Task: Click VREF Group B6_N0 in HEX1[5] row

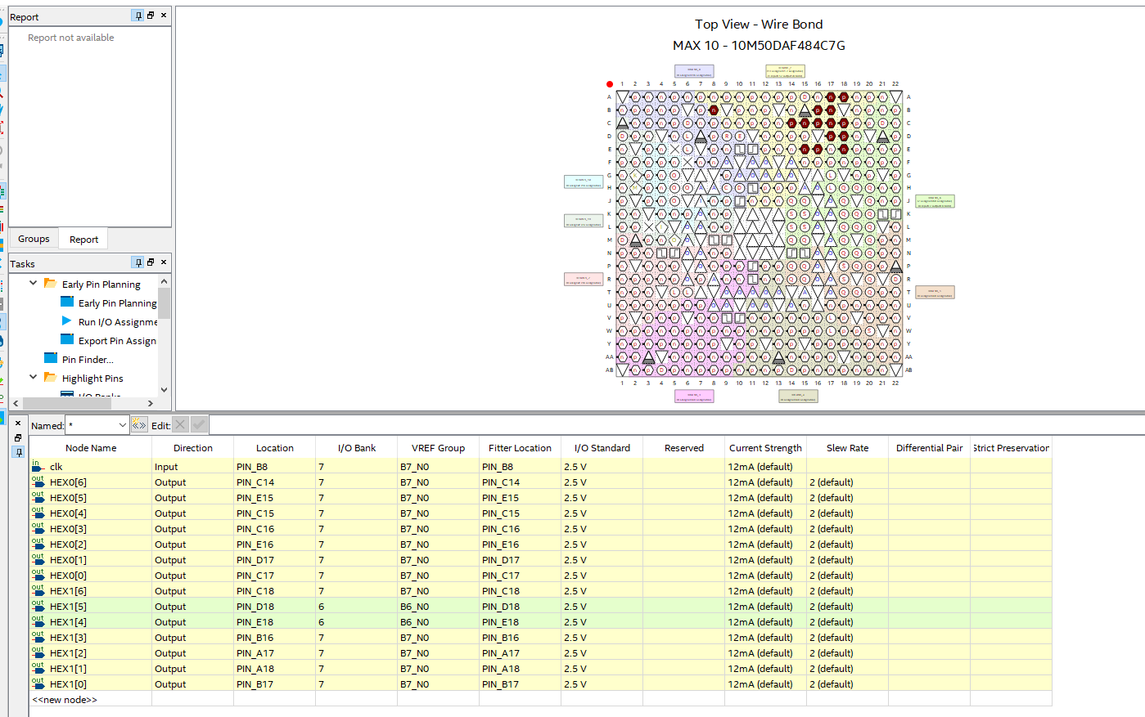Action: pos(438,607)
